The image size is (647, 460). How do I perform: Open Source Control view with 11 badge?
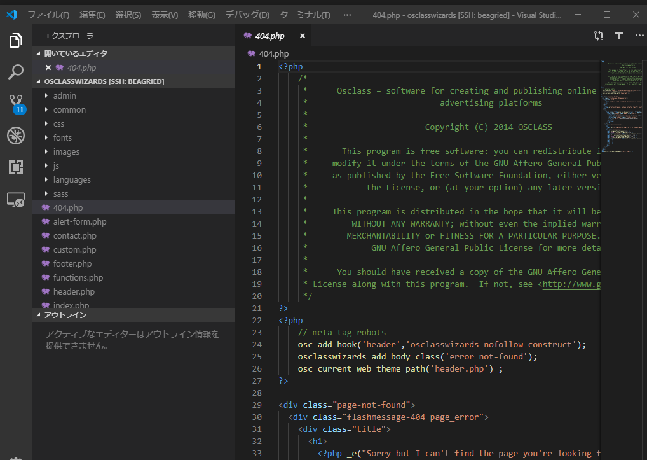coord(17,104)
